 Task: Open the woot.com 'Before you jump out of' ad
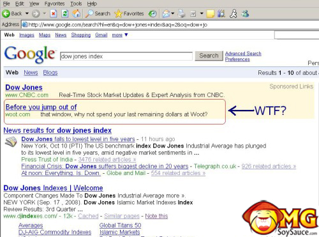coord(41,107)
